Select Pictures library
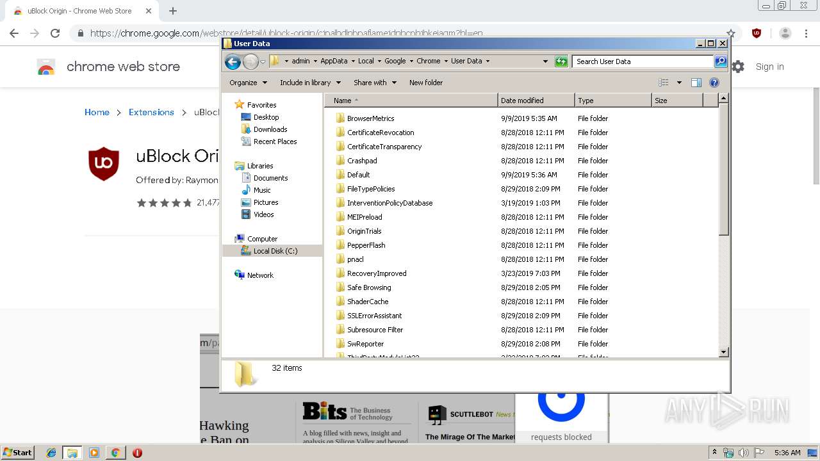 (265, 202)
